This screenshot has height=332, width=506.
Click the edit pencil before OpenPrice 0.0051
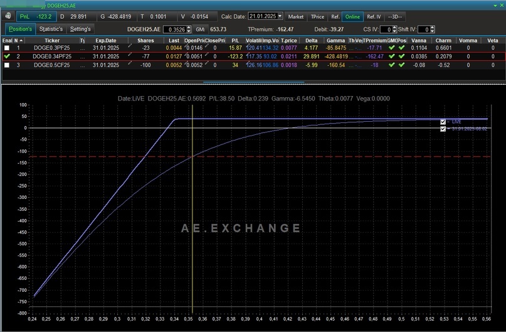pyautogui.click(x=186, y=55)
